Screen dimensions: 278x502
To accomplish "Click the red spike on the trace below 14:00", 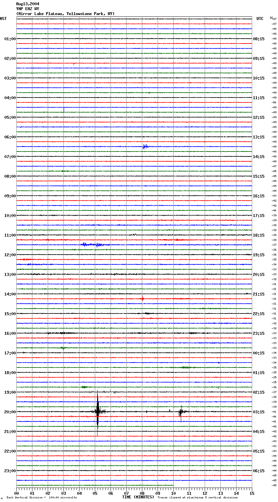I will click(142, 298).
